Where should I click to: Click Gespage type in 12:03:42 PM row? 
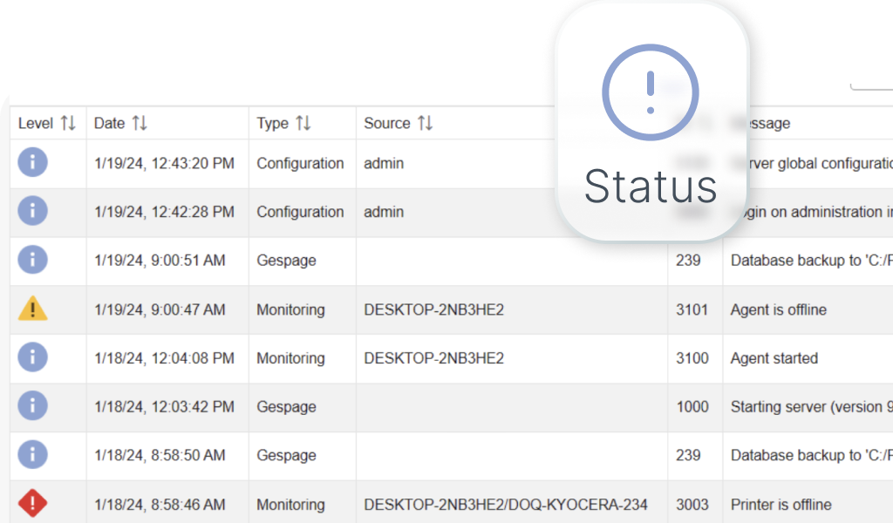tap(286, 407)
